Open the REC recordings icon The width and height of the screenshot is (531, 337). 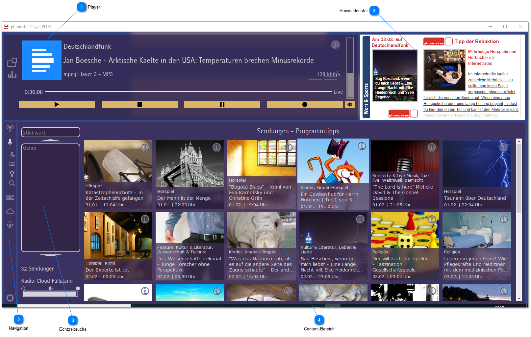(10, 197)
